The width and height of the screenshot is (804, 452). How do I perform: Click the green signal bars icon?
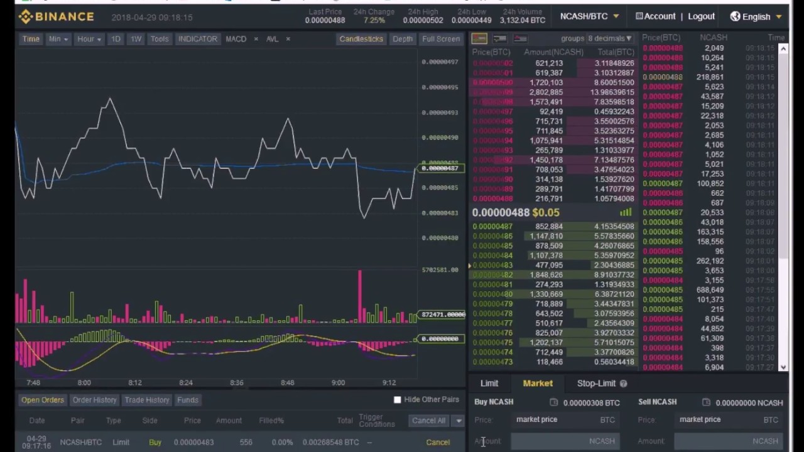[x=626, y=212]
